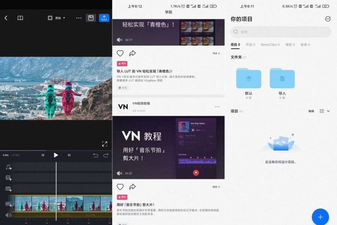Switch to the BeatsClips 0 tab
This screenshot has height=225, width=337.
pyautogui.click(x=270, y=45)
